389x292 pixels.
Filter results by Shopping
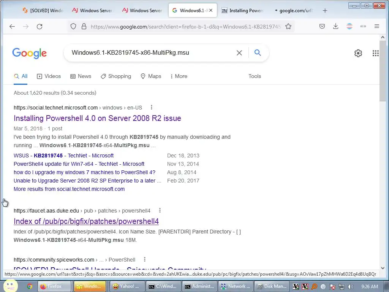coord(115,76)
